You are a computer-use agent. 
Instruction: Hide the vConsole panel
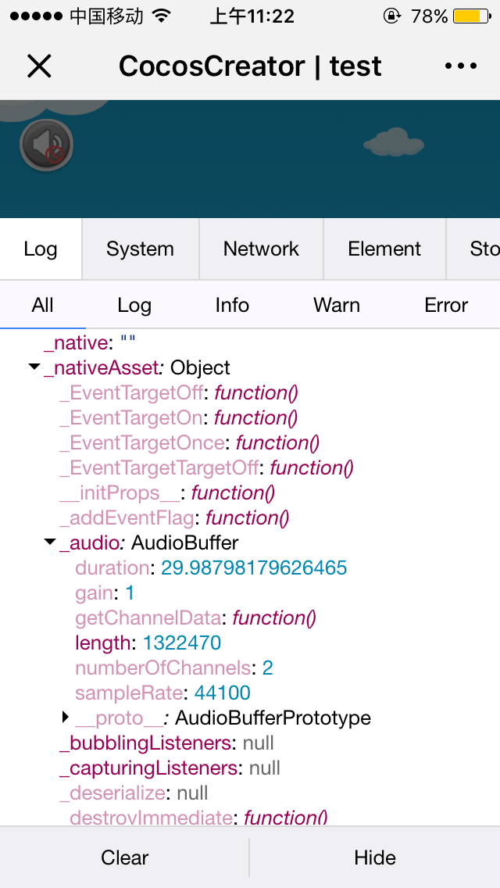pyautogui.click(x=375, y=858)
